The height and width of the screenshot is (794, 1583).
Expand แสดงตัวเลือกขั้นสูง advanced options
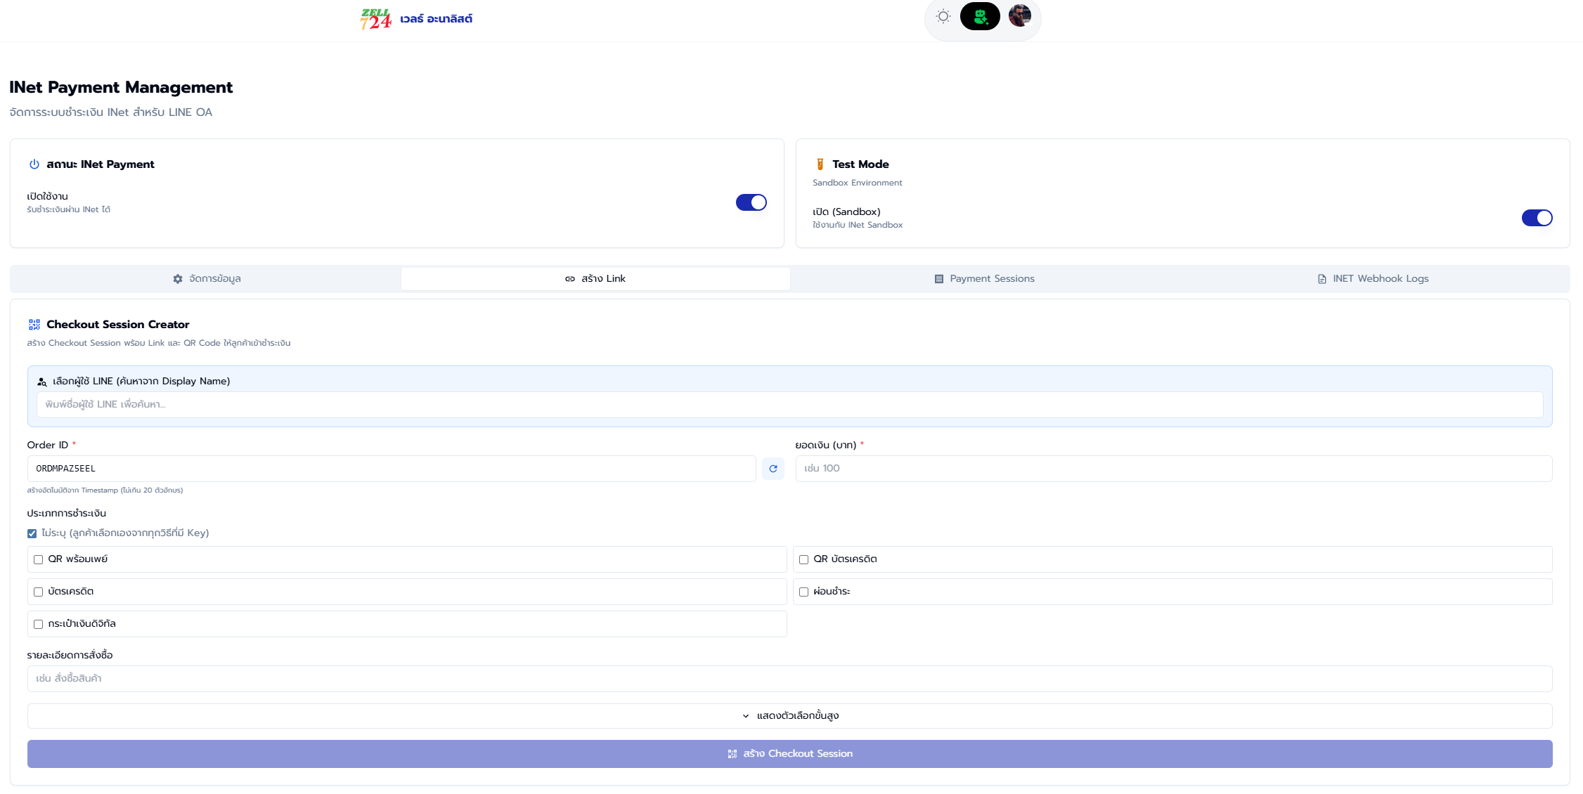[789, 716]
